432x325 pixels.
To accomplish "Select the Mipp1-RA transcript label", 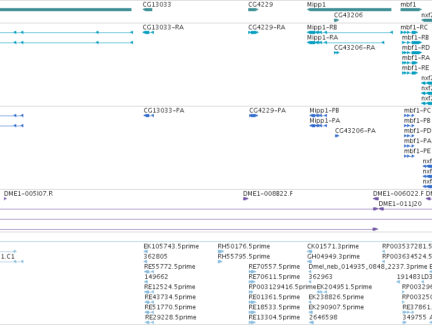I will 322,38.
